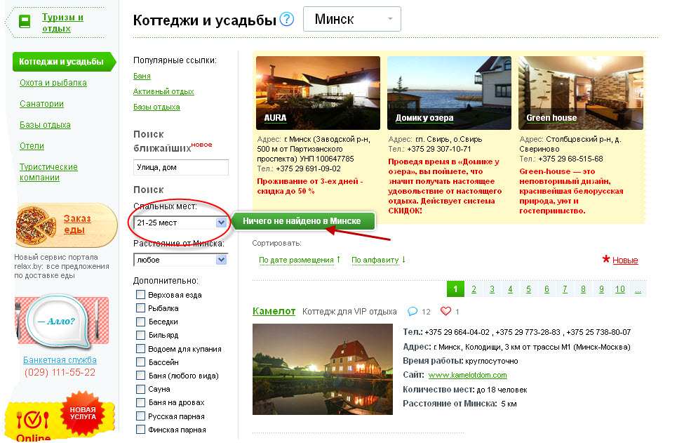Go to results page 2

pyautogui.click(x=474, y=289)
